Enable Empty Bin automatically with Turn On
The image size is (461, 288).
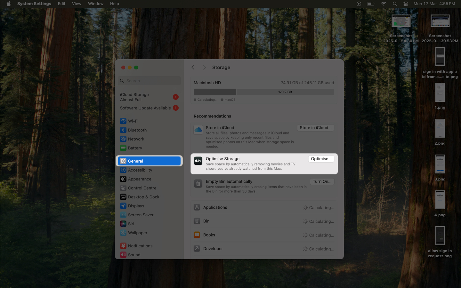(322, 181)
